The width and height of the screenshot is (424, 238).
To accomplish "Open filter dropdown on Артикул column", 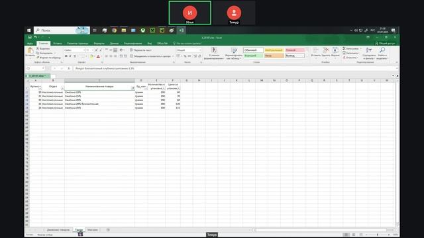I will (40, 88).
